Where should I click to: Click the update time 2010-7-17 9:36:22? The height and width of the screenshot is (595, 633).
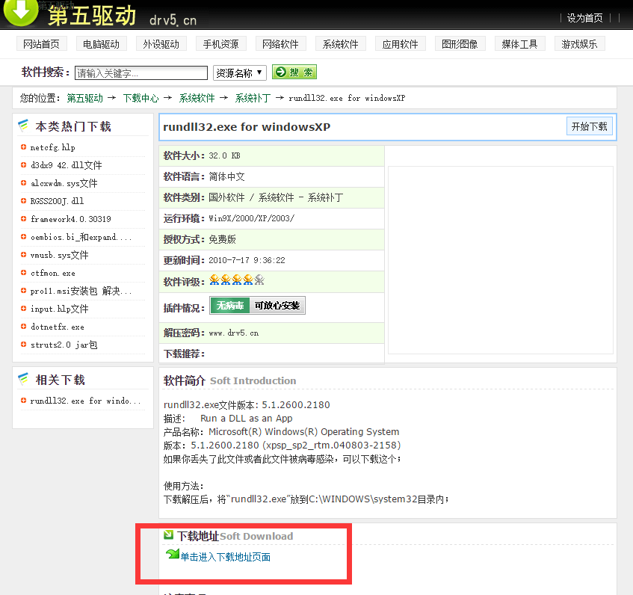coord(247,260)
